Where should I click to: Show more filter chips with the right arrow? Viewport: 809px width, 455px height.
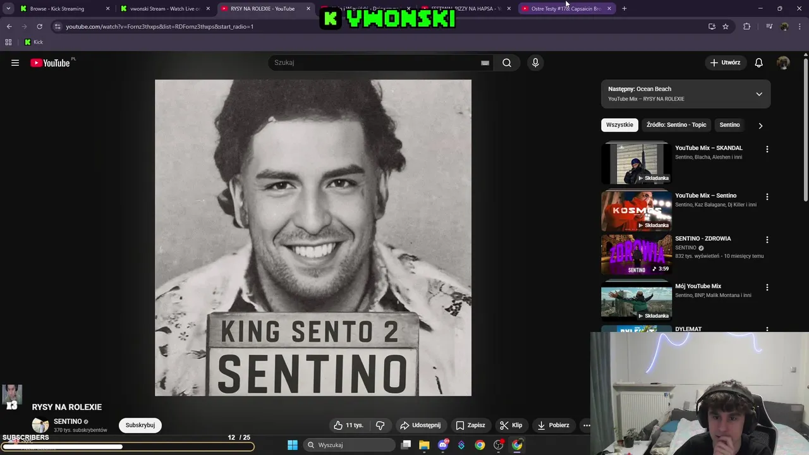[760, 126]
